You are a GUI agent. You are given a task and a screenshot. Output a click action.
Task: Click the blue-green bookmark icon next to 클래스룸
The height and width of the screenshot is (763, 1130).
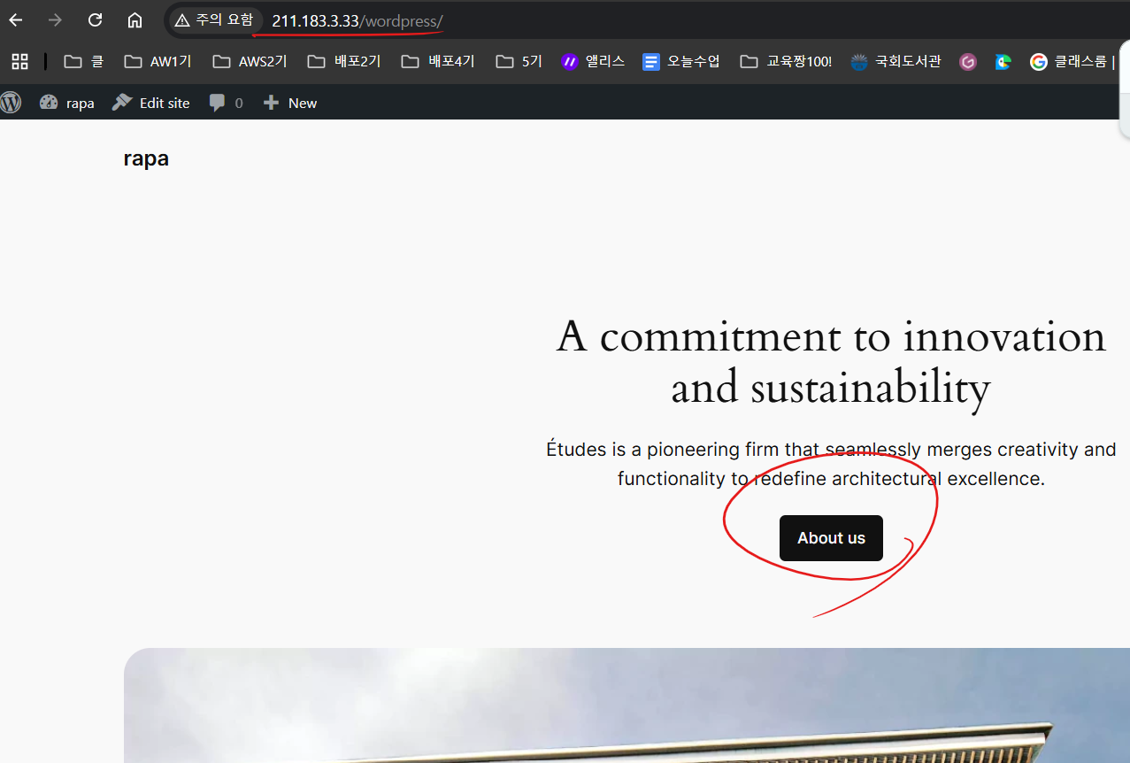(1003, 62)
